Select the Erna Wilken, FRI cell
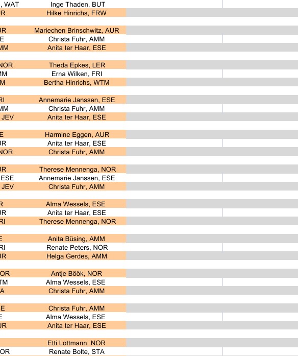 (x=77, y=74)
